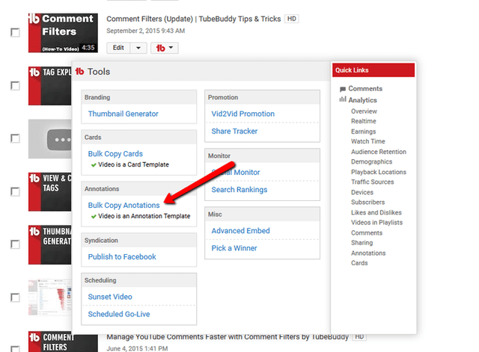Screen dimensions: 479x352
Task: Open Share Tracker tool
Action: 234,132
